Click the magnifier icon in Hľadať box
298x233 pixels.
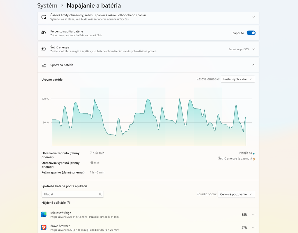point(100,194)
